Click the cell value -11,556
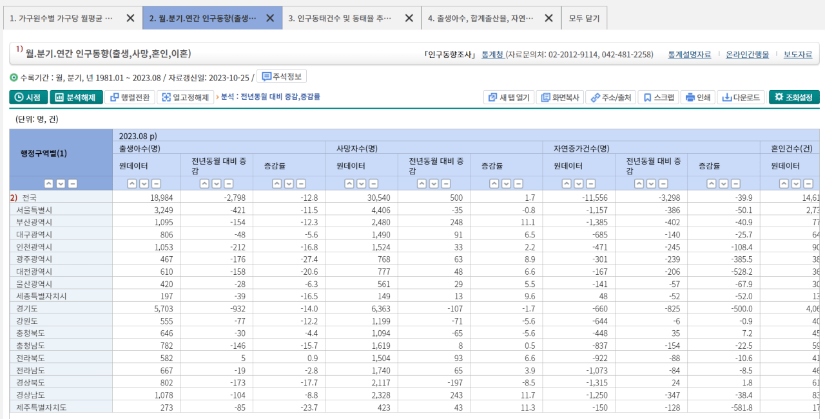Screen dimensions: 825x419 pyautogui.click(x=595, y=197)
